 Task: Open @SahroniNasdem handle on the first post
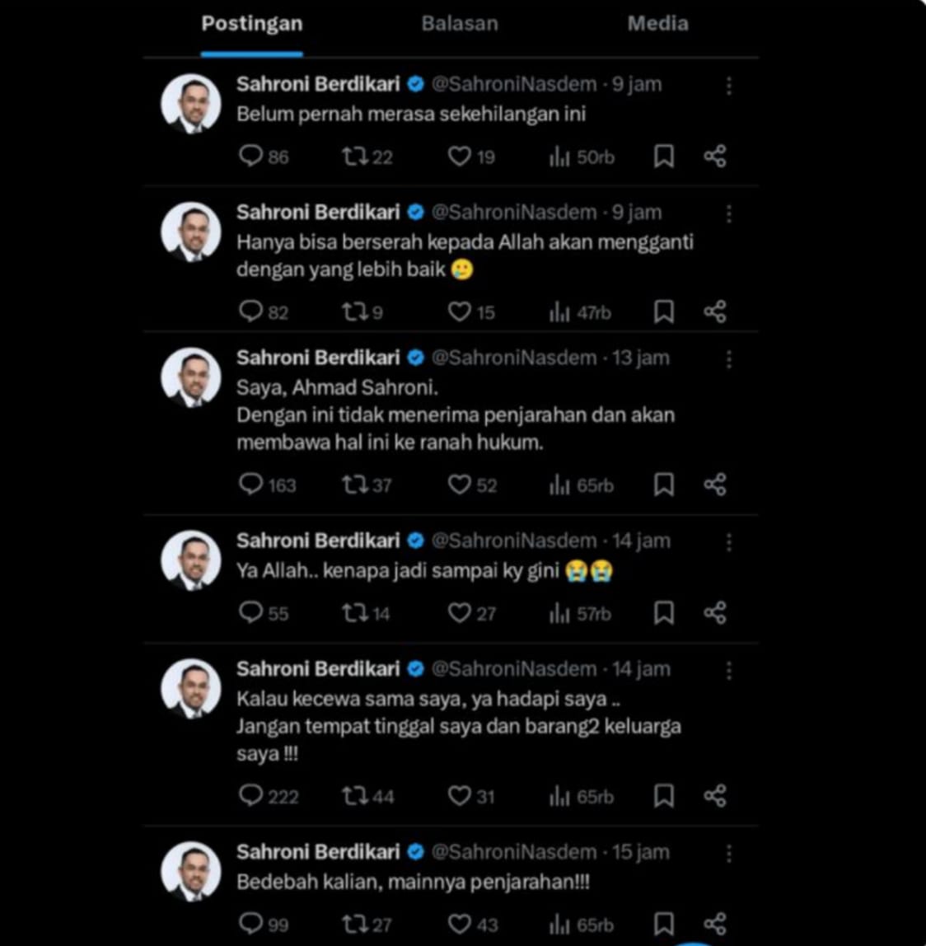click(x=514, y=84)
